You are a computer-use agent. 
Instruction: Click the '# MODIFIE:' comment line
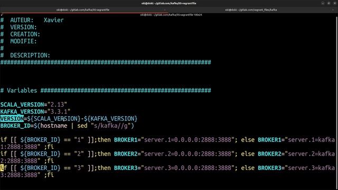tap(18, 41)
